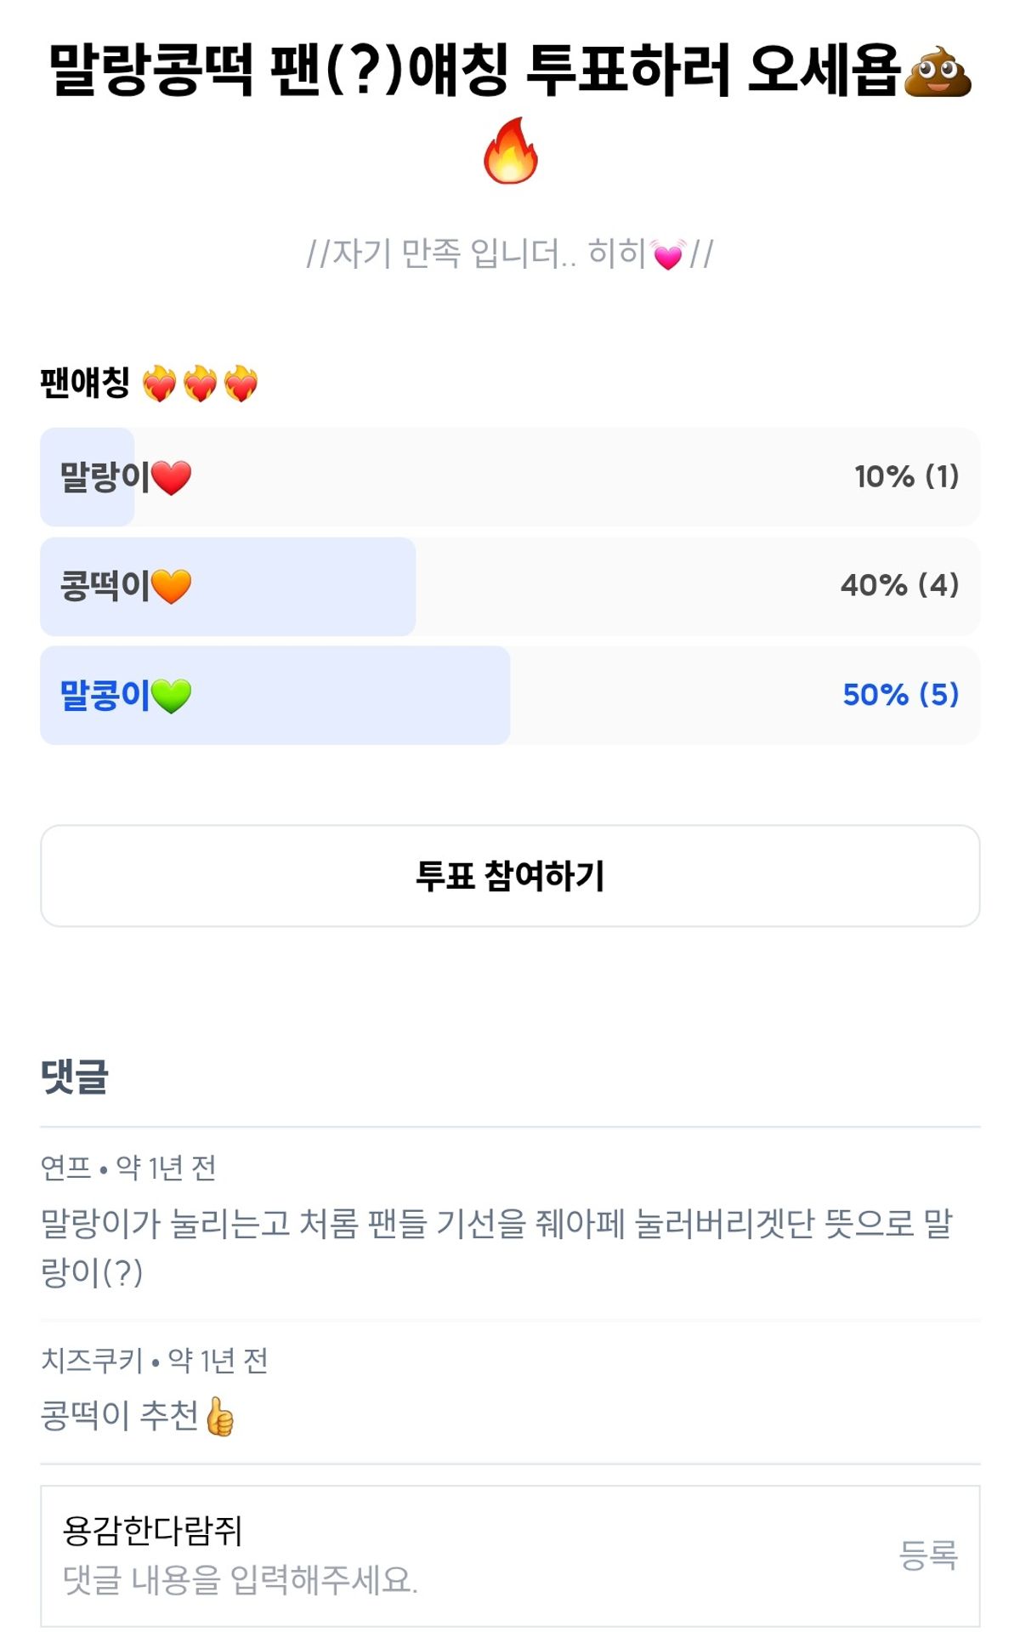Click the pink heart emoji in the subtitle

coord(668,254)
